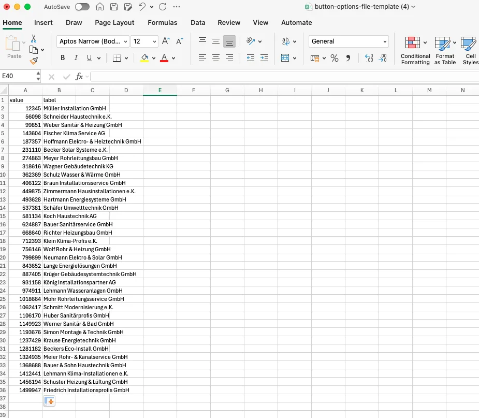Click the Home icon in title bar
The image size is (479, 418).
(100, 7)
